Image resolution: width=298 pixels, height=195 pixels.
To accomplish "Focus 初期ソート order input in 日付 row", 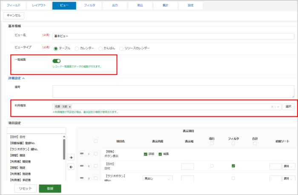I will coord(275,166).
